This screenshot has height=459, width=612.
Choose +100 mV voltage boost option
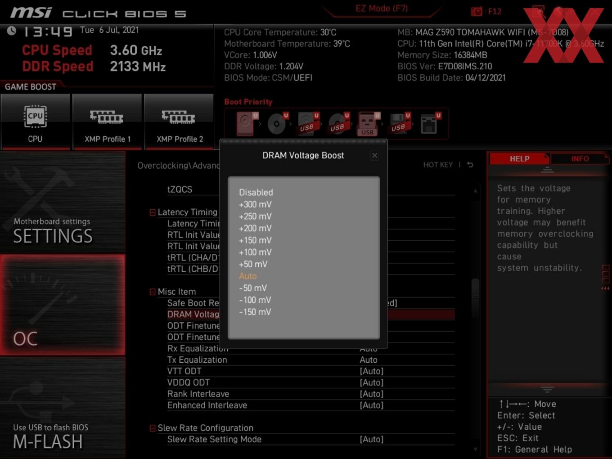pos(255,252)
